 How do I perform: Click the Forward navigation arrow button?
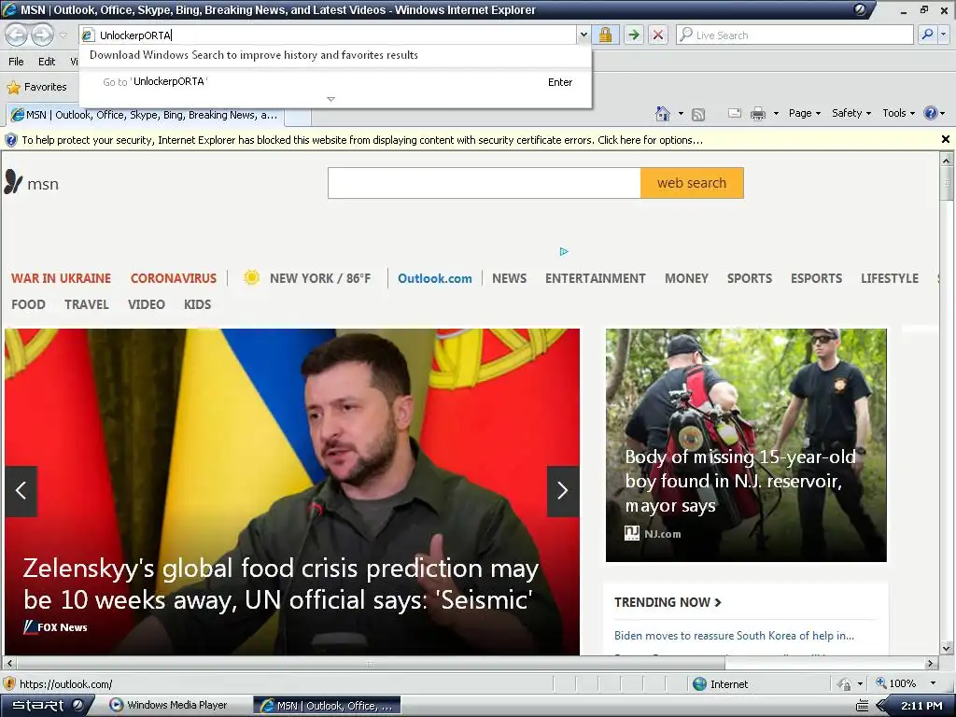click(42, 35)
